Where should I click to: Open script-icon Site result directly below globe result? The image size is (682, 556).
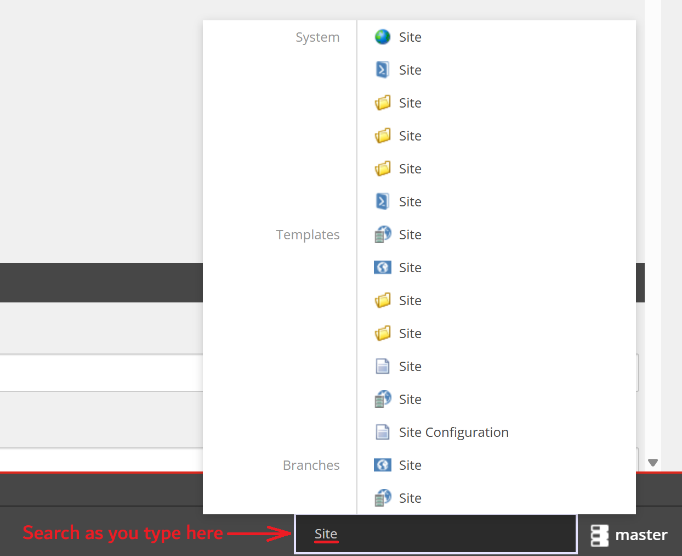[x=496, y=70]
